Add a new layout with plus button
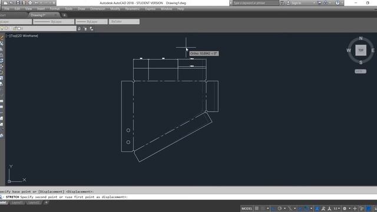 46,203
